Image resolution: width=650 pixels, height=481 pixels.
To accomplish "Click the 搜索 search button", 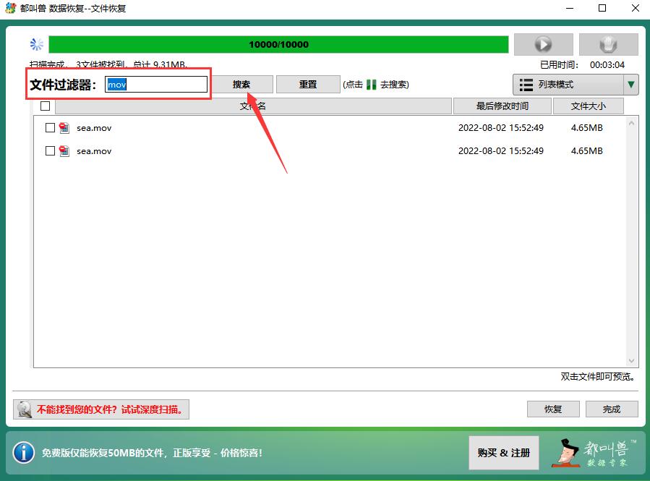I will pyautogui.click(x=241, y=85).
